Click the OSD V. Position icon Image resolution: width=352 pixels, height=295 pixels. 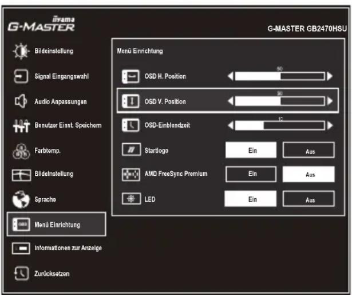click(130, 101)
